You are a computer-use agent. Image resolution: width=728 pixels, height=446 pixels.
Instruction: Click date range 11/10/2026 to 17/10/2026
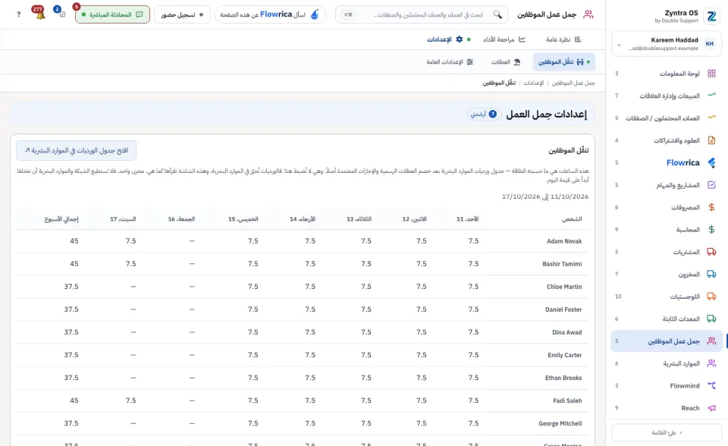(545, 196)
